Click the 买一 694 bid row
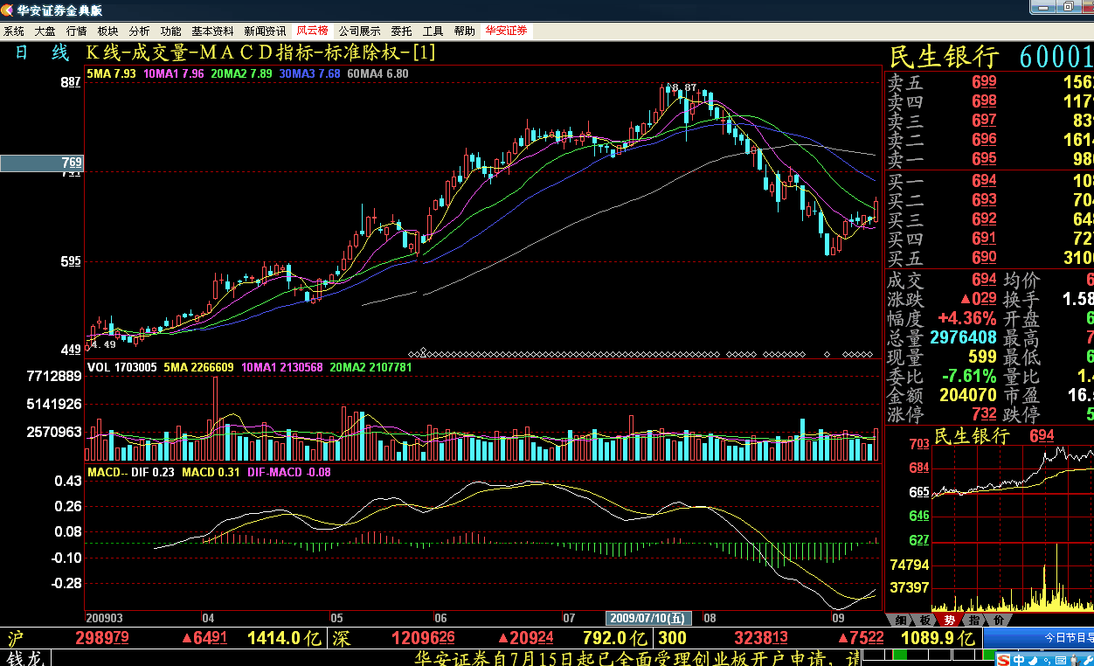The width and height of the screenshot is (1094, 666). (x=991, y=182)
